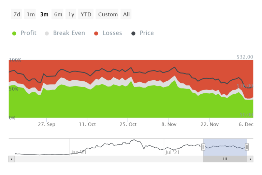This screenshot has height=175, width=262.
Task: Click the navigator right range handle
Action: pyautogui.click(x=247, y=147)
